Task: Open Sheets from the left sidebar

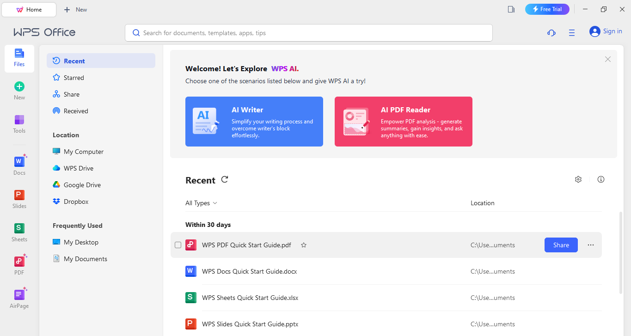Action: point(19,232)
